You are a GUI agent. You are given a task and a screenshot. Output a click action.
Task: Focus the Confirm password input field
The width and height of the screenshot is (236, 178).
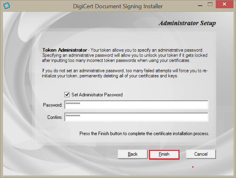[136, 117]
